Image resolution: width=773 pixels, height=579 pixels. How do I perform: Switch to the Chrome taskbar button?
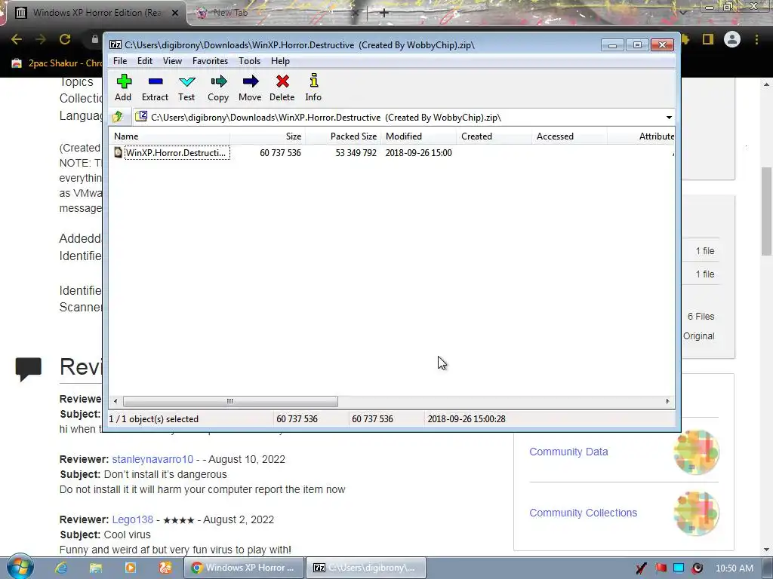click(244, 568)
